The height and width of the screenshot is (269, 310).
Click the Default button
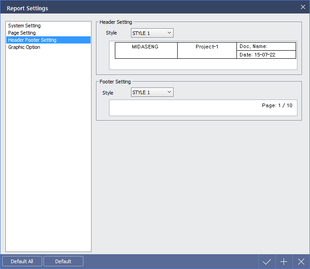(x=63, y=261)
